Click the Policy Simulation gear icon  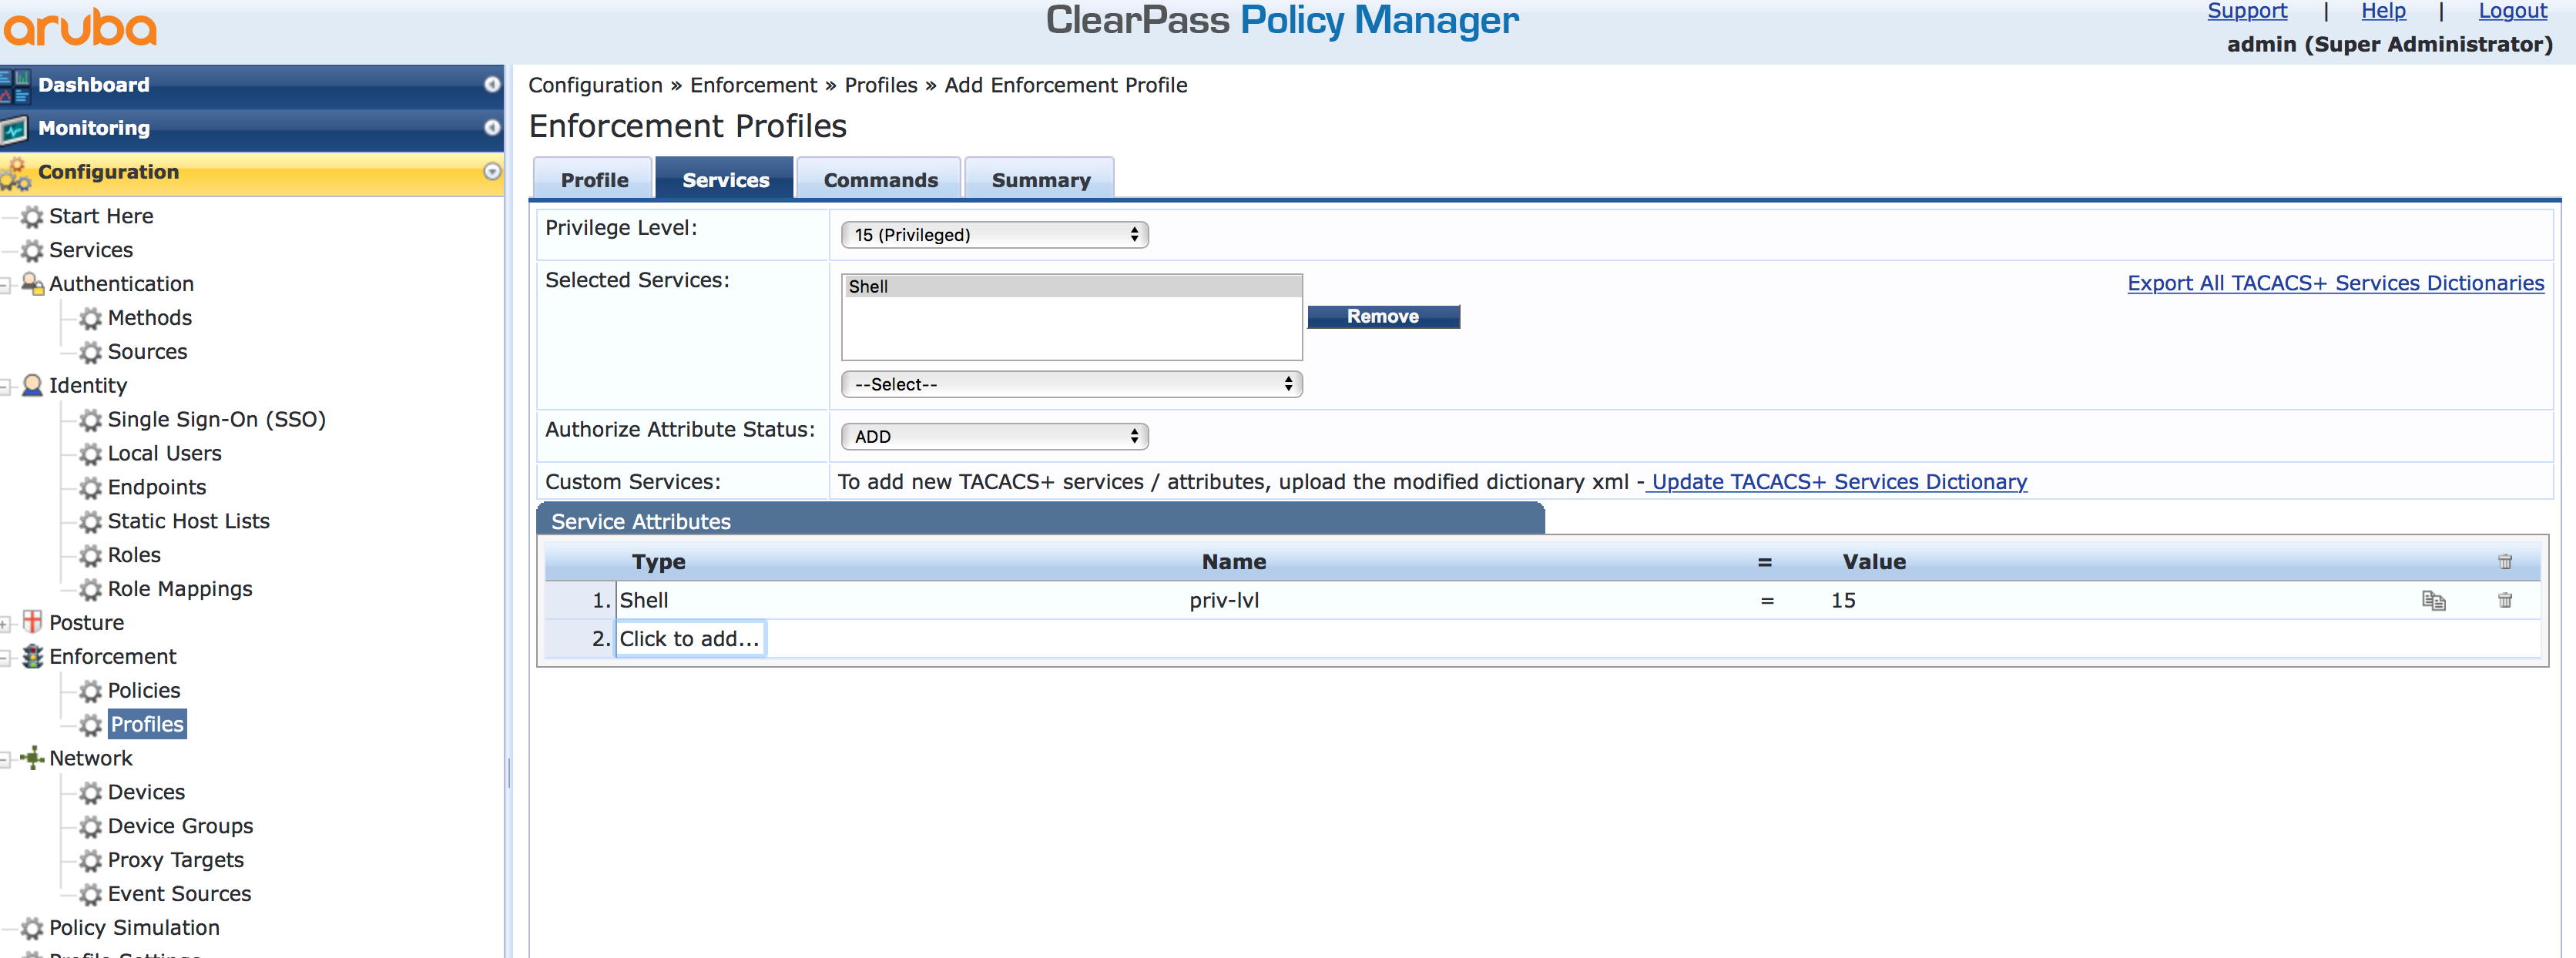33,928
